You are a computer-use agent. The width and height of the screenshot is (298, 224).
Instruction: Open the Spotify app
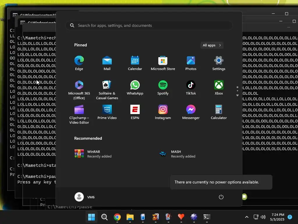click(x=163, y=88)
